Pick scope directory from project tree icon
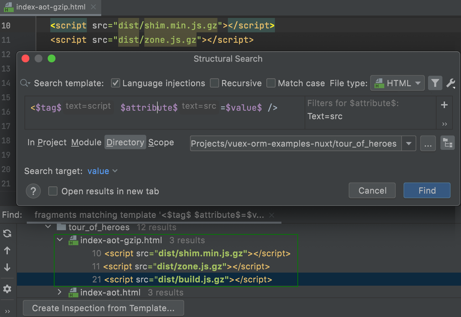461x317 pixels. click(x=447, y=143)
